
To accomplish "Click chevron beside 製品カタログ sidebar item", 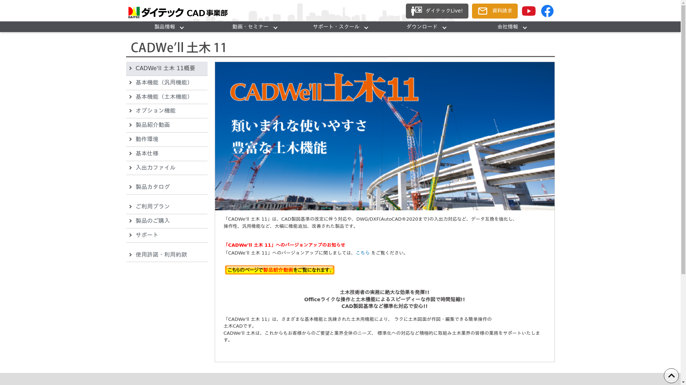I will 130,187.
